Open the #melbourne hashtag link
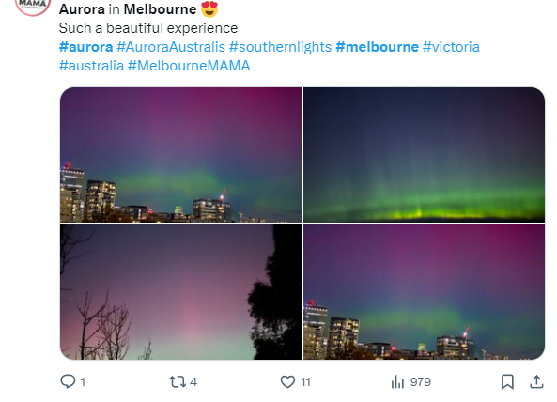 point(377,47)
